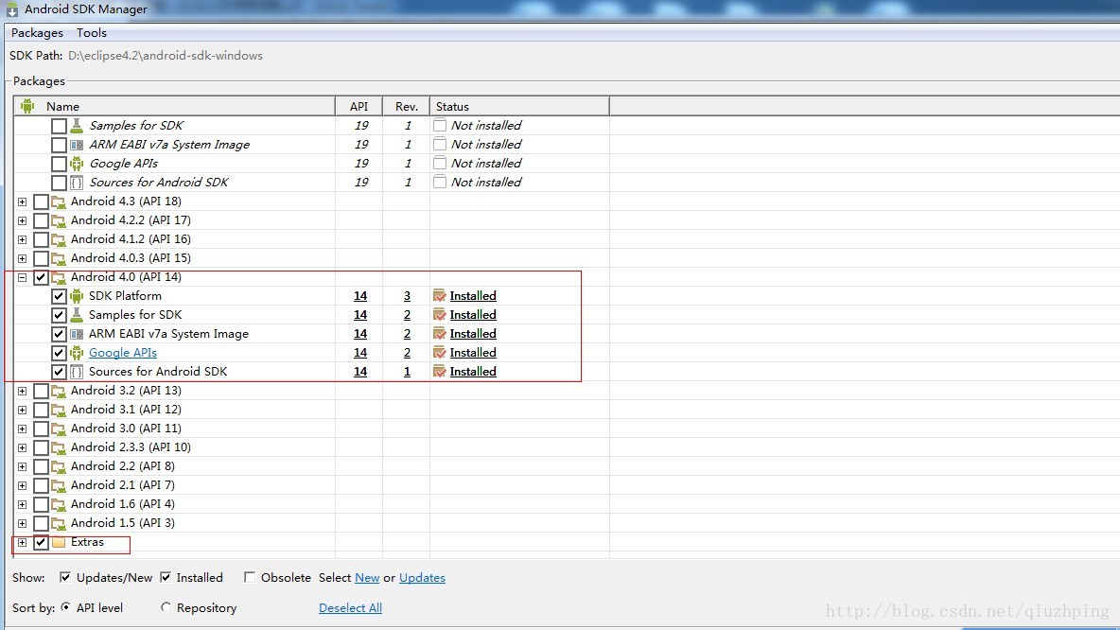The image size is (1120, 630).
Task: Click the sources icon in API 19 Sources row
Action: (77, 183)
